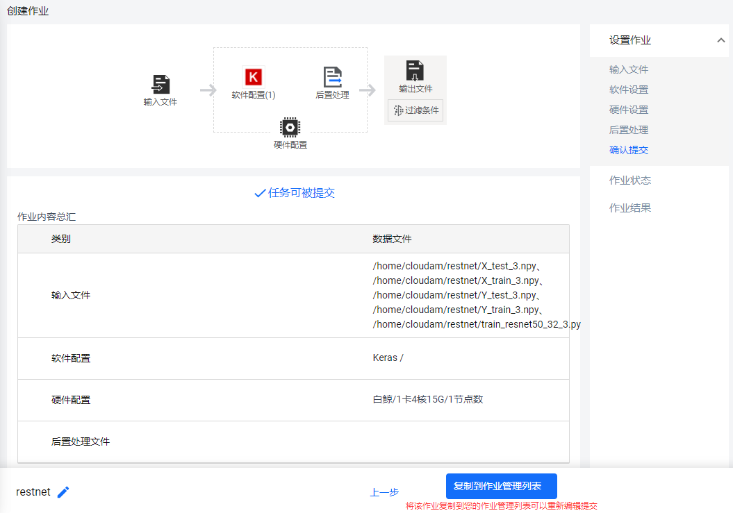Click the pencil icon to rename restnet
This screenshot has height=513, width=733.
tap(63, 492)
